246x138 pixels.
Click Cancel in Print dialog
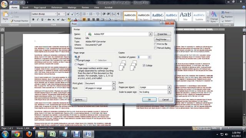[166, 100]
